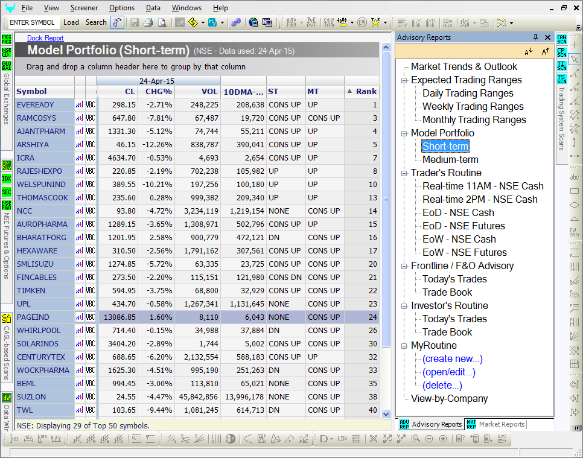
Task: Open dropdown arrow beside the TAS star icon
Action: [385, 23]
